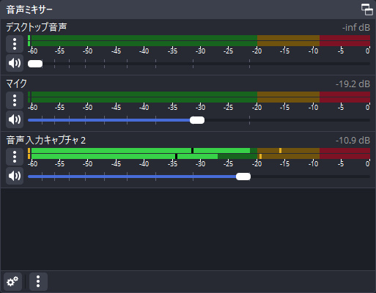Click the 音声入力キャプチャ 2 level meter
Screen dimensions: 376x293
[x=199, y=153]
